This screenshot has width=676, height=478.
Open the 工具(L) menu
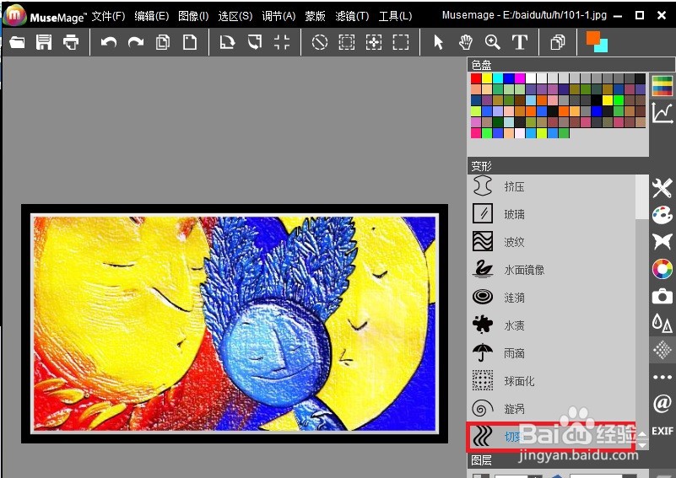[395, 16]
